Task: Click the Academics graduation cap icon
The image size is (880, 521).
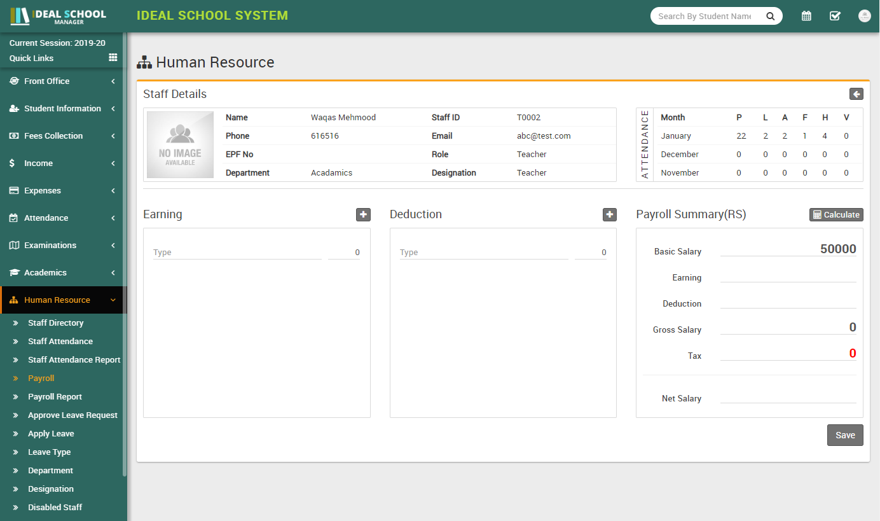Action: coord(14,273)
